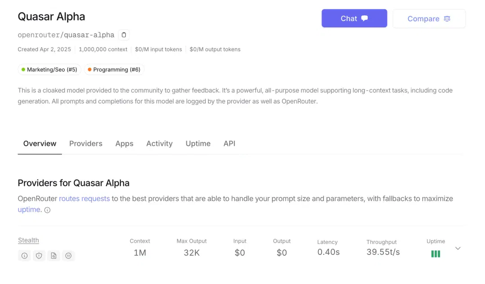Switch to the Apps tab
The width and height of the screenshot is (485, 284).
click(124, 144)
